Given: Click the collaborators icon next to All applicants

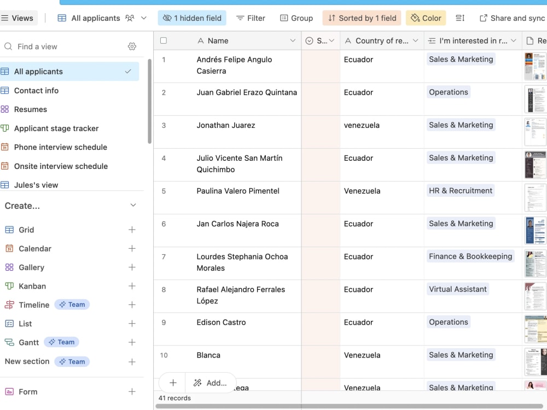Looking at the screenshot, I should [130, 18].
